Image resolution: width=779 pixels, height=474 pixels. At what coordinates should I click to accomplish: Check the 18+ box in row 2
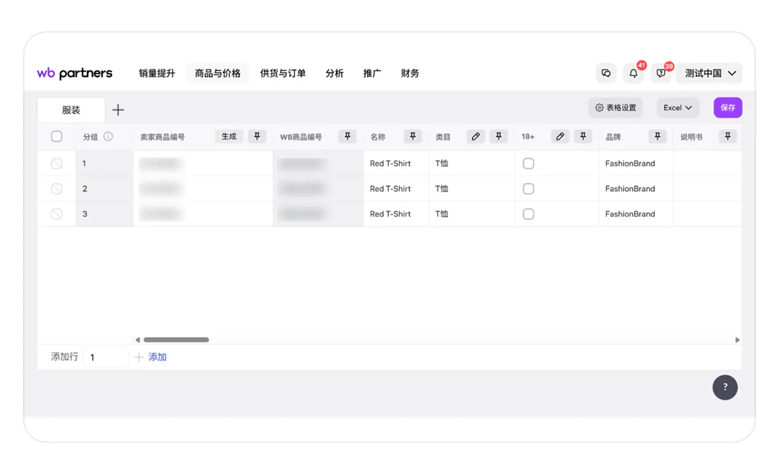pos(529,189)
